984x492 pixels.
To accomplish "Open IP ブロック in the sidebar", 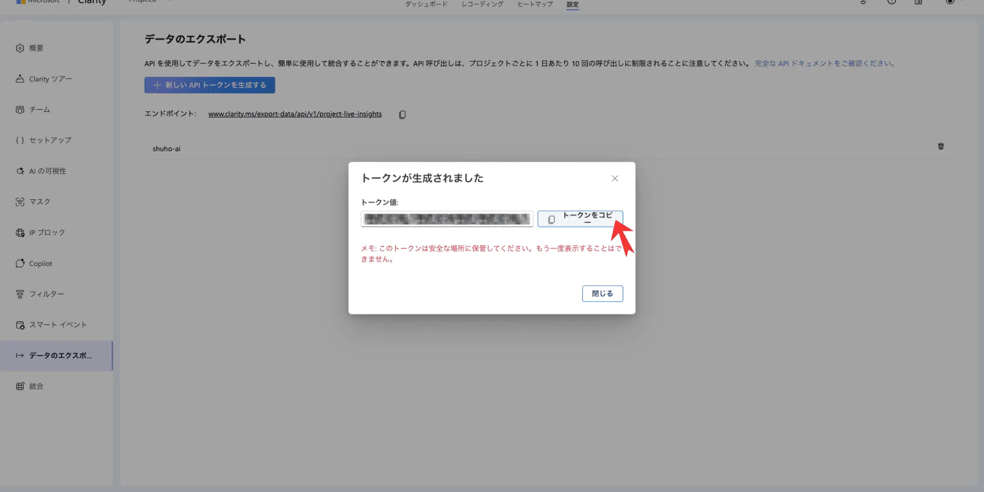I will 57,232.
